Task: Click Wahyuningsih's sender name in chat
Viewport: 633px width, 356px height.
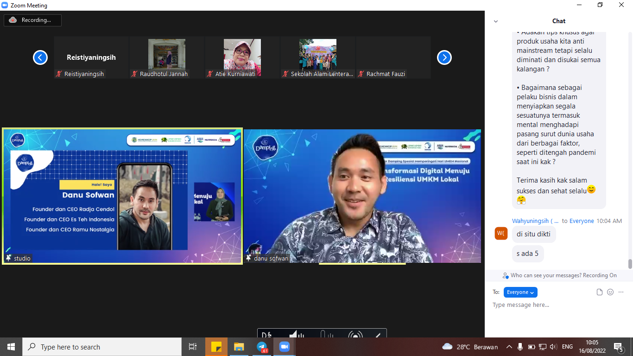Action: coord(535,221)
